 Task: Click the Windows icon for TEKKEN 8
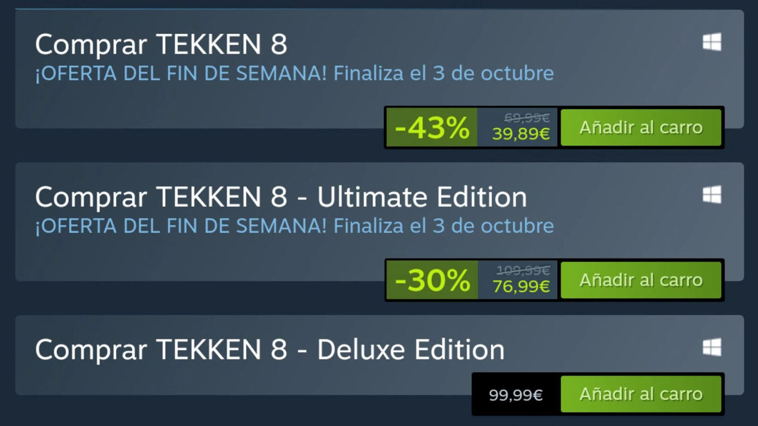coord(712,42)
